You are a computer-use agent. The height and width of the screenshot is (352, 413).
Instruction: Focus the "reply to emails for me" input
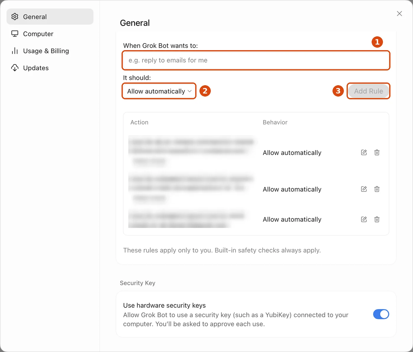tap(256, 60)
